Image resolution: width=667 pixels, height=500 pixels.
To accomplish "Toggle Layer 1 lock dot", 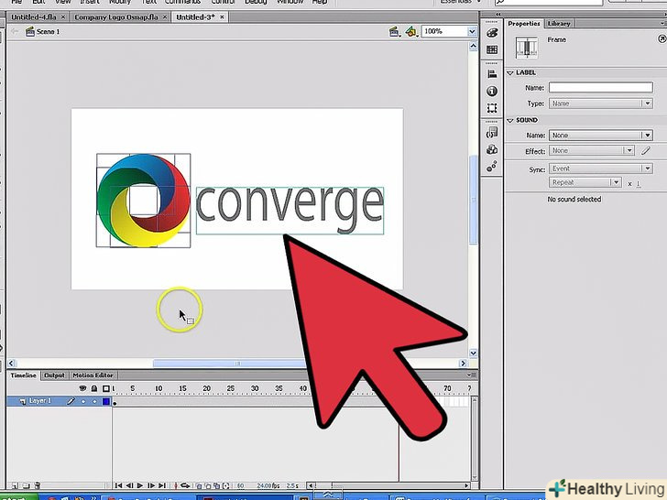I will click(94, 401).
